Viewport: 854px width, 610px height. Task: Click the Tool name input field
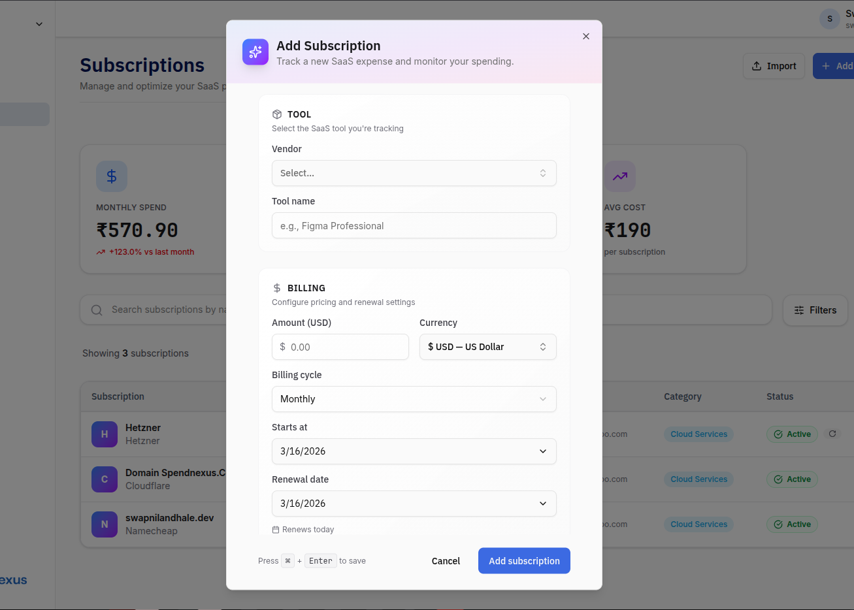tap(414, 225)
